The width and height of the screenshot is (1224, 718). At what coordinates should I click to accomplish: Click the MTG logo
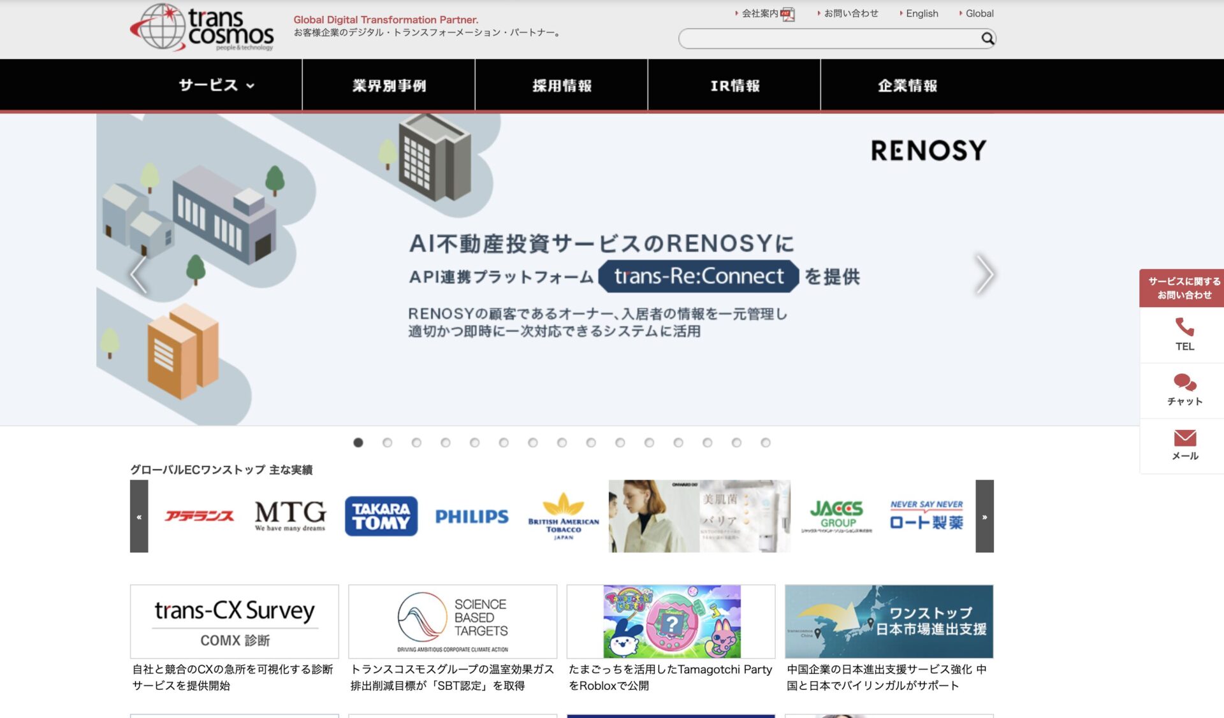click(290, 516)
